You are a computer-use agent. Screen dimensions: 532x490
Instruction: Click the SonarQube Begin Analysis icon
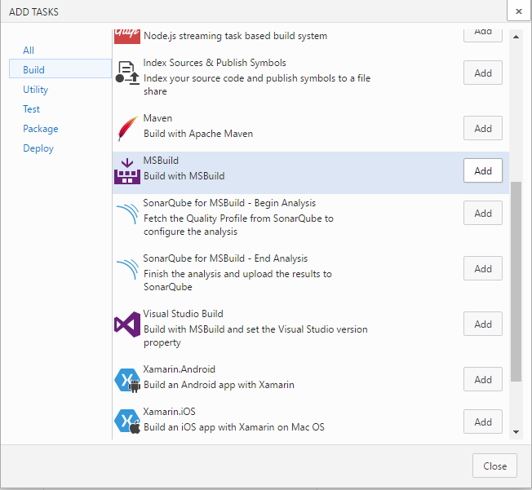pos(127,214)
